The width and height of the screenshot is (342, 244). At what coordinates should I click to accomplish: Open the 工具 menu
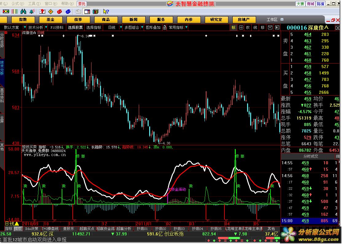pyautogui.click(x=34, y=4)
